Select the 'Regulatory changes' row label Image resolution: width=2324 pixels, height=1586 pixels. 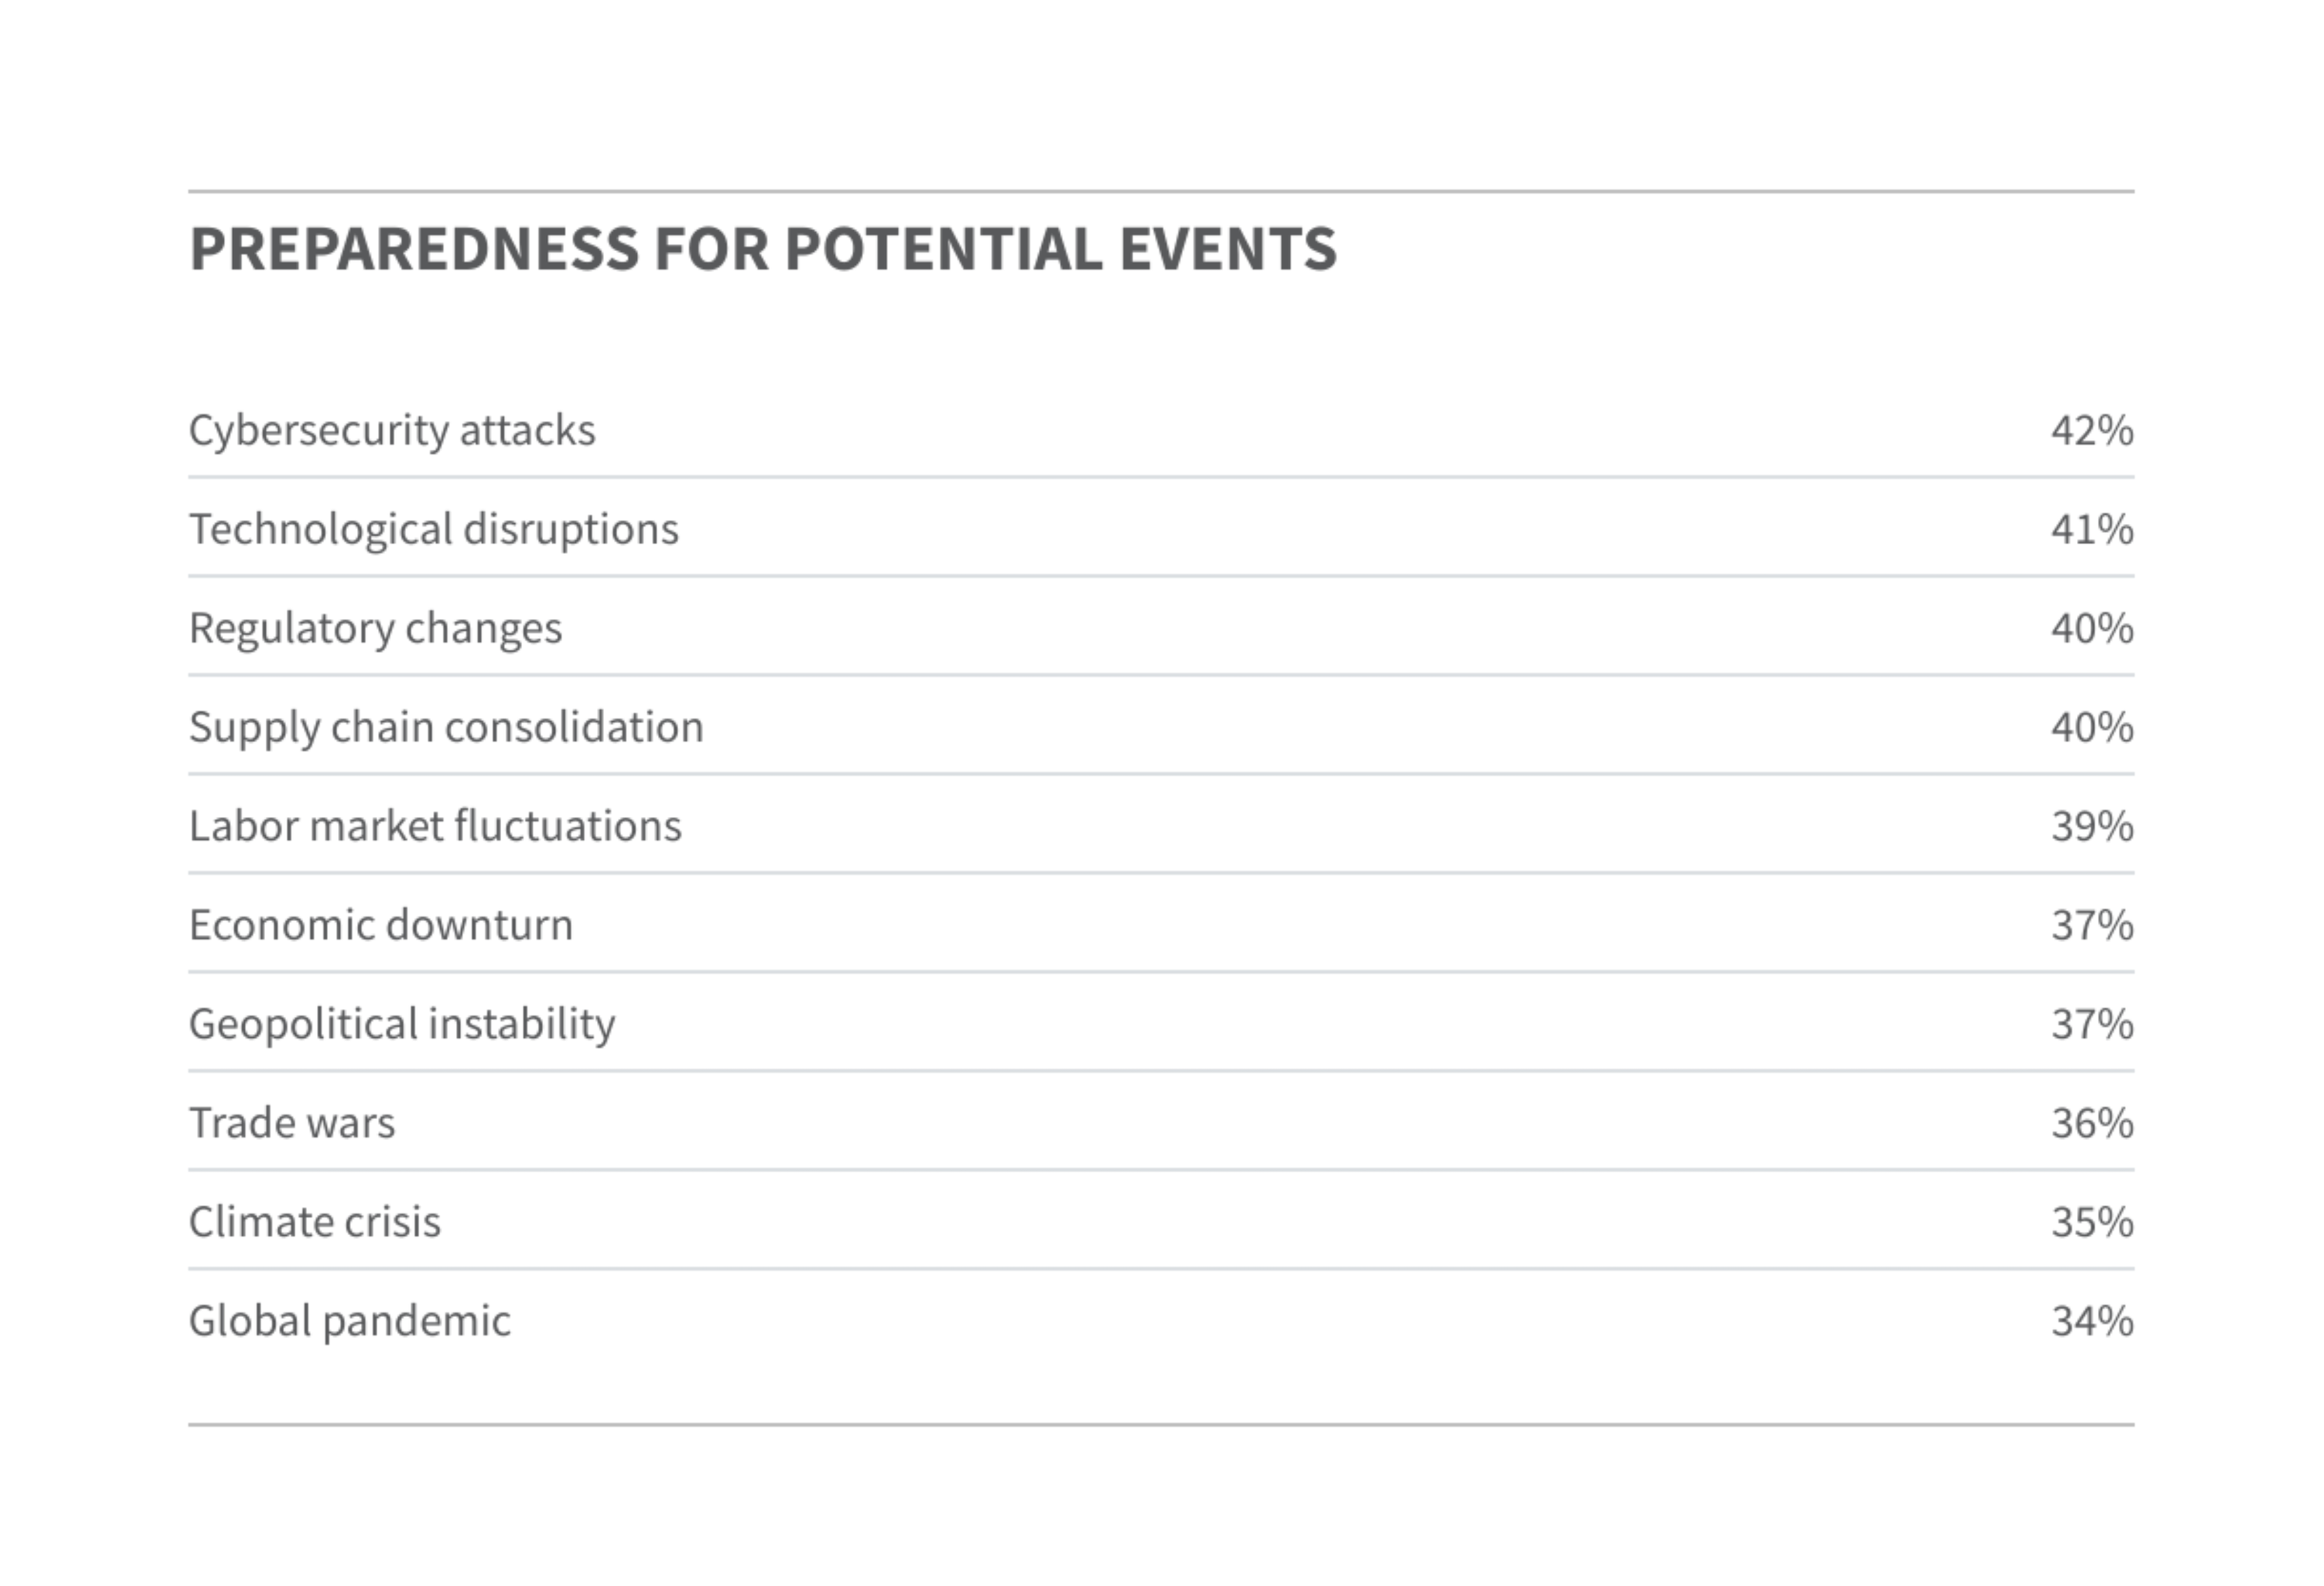coord(375,628)
